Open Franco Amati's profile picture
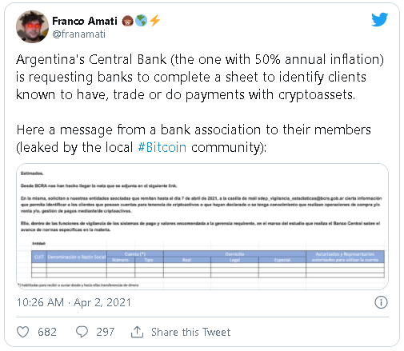The width and height of the screenshot is (404, 351). pos(32,26)
